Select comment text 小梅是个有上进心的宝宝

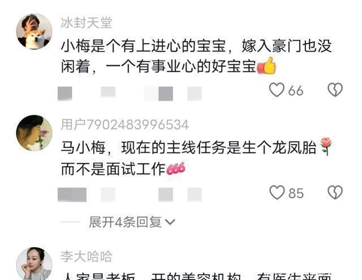coord(143,46)
